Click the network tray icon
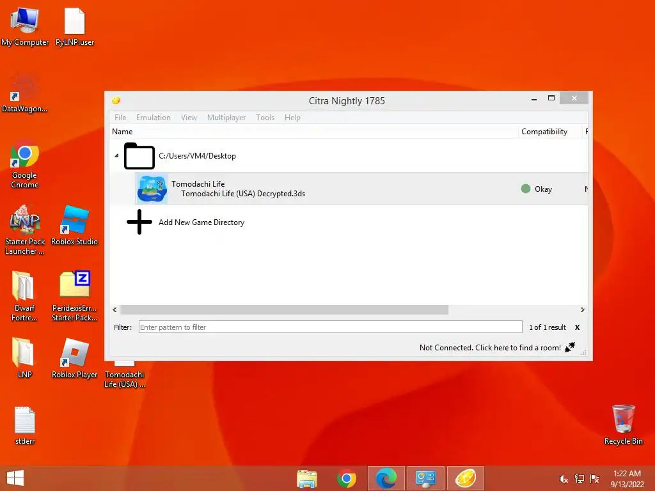 point(579,479)
